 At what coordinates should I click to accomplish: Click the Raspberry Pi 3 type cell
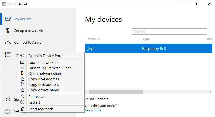[x=154, y=49]
